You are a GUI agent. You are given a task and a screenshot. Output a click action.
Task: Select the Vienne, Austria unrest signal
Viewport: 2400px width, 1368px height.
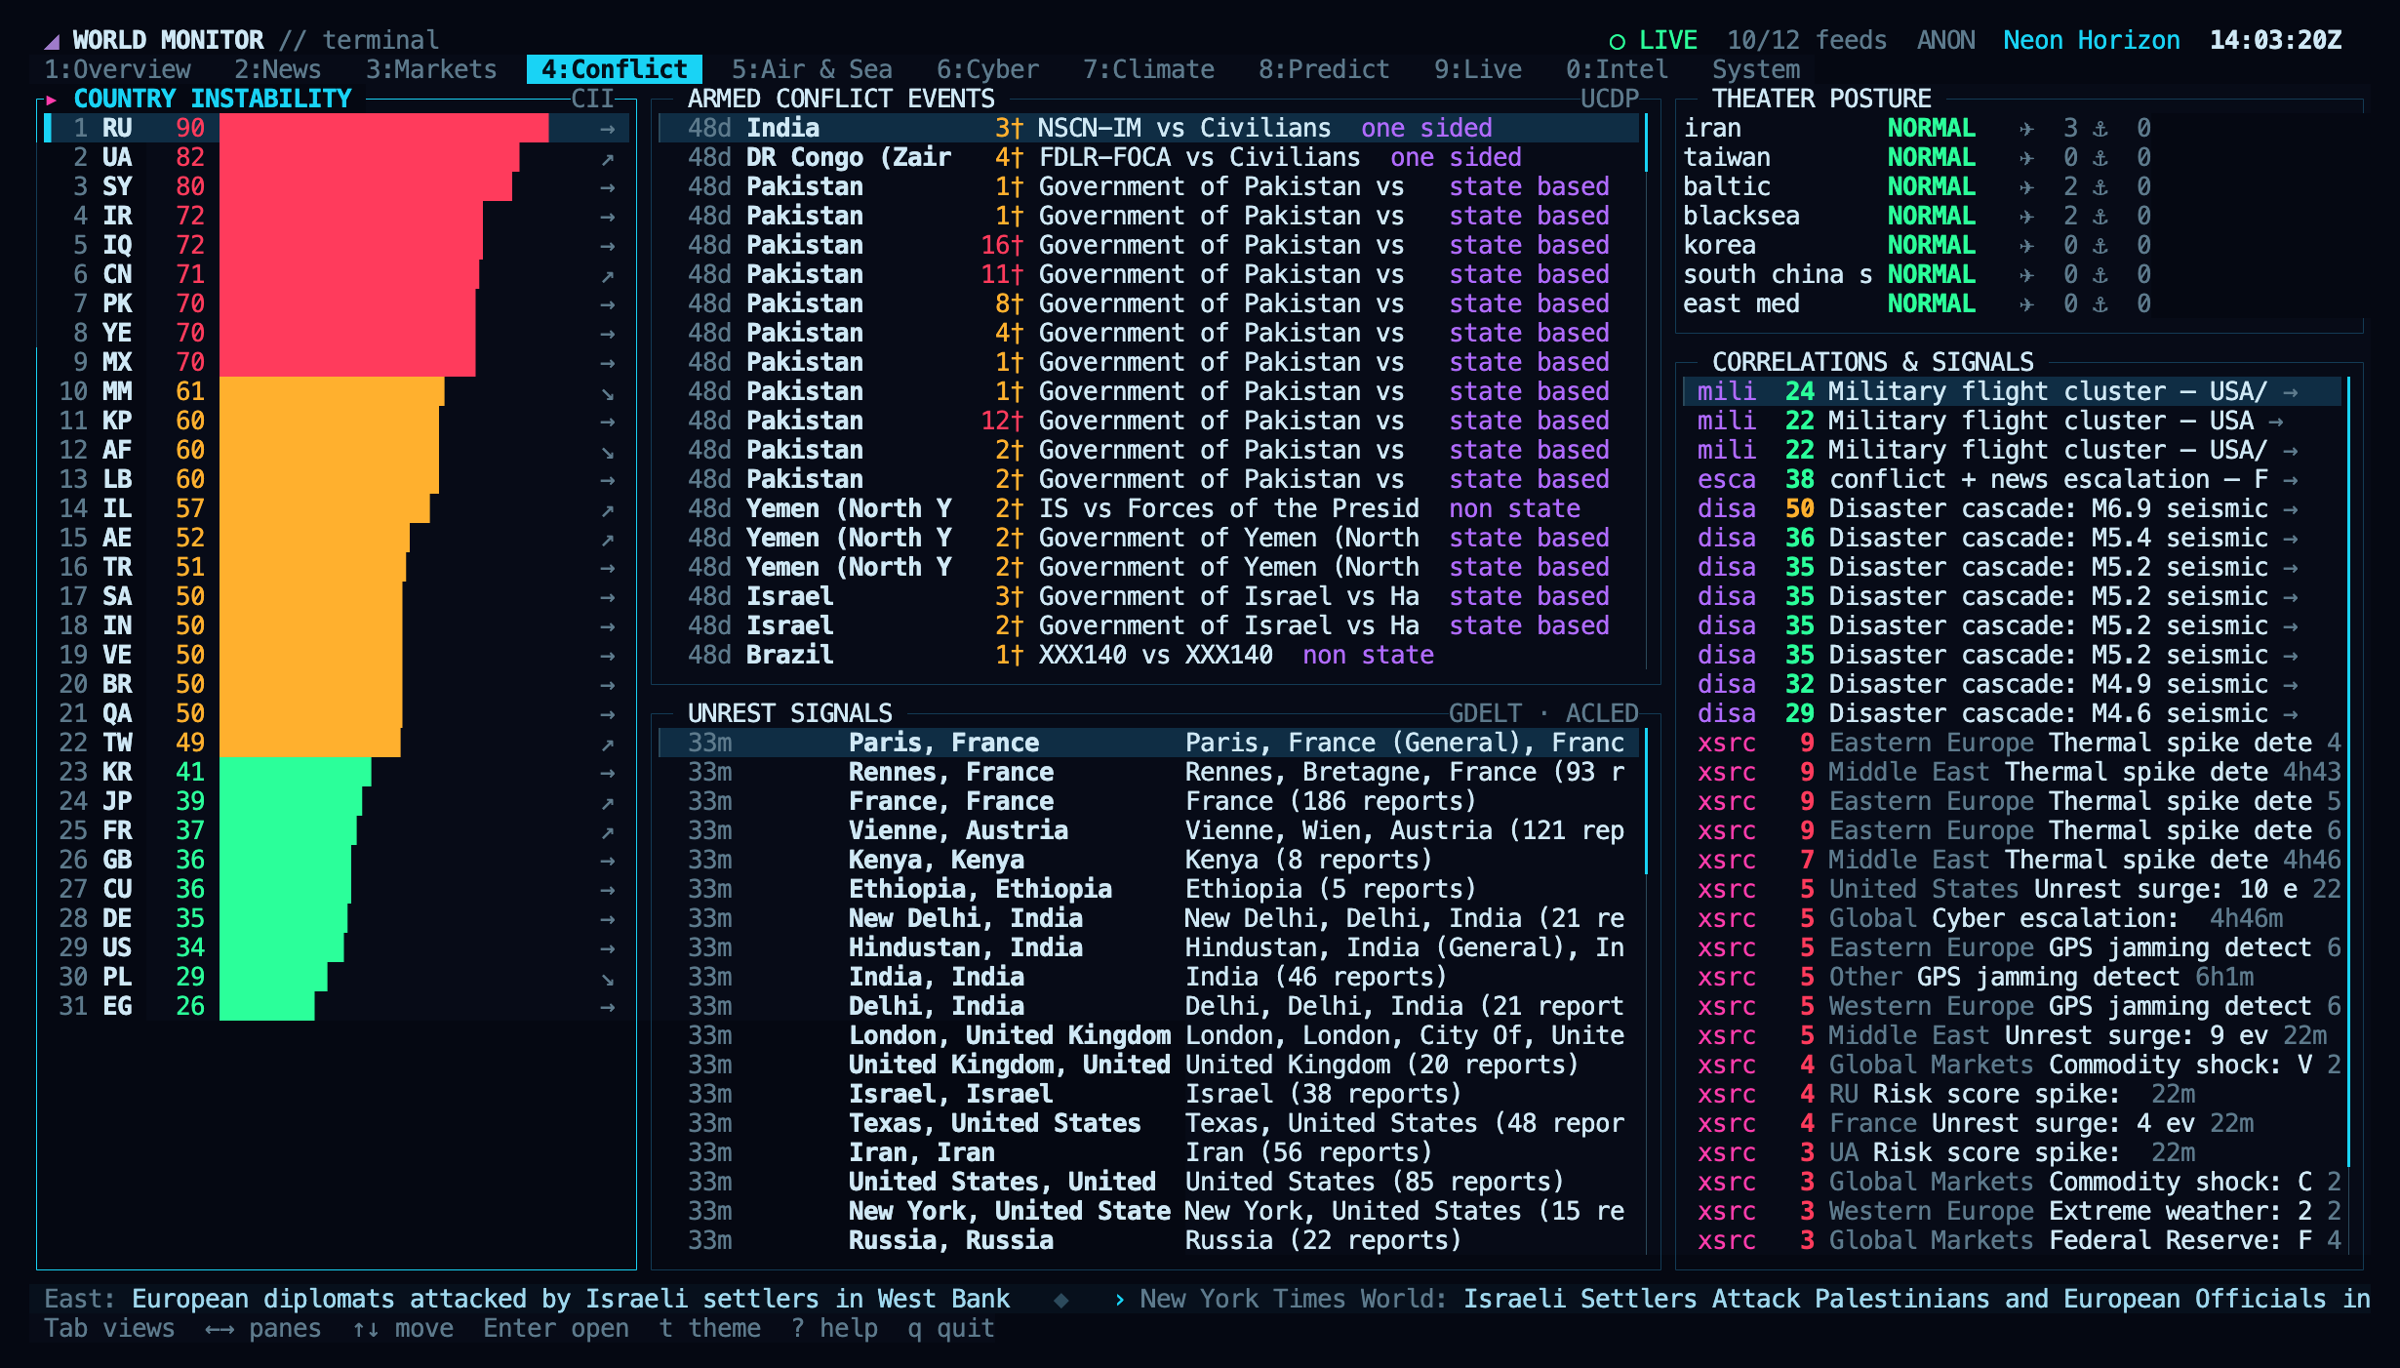(x=1149, y=830)
